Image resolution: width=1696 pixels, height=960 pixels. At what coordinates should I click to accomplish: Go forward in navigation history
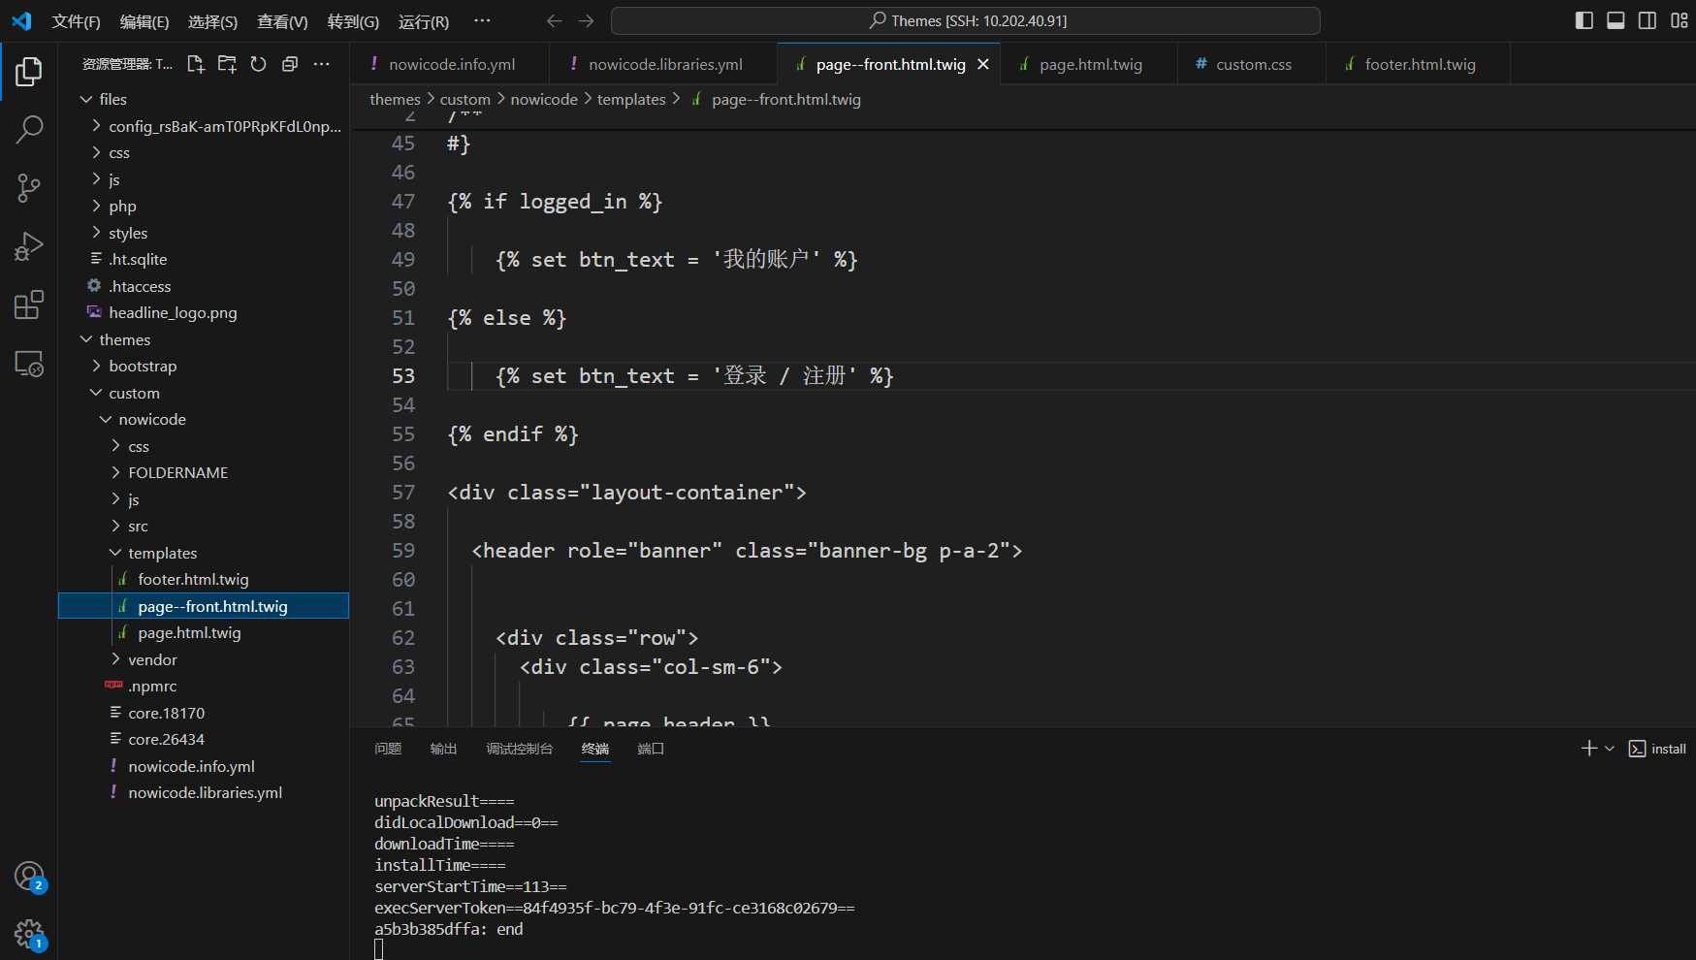[586, 20]
